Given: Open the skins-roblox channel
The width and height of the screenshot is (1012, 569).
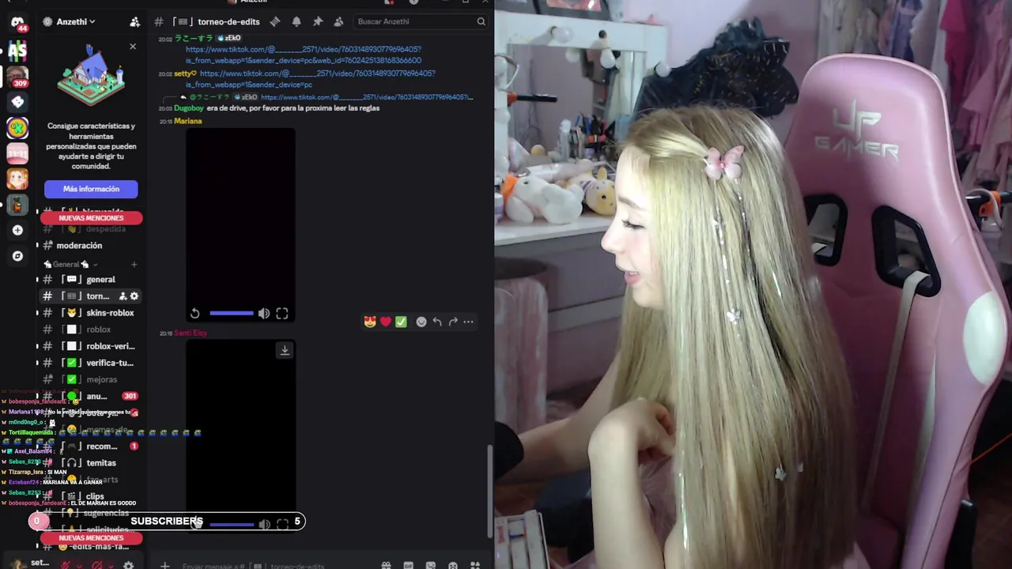Looking at the screenshot, I should pyautogui.click(x=91, y=313).
